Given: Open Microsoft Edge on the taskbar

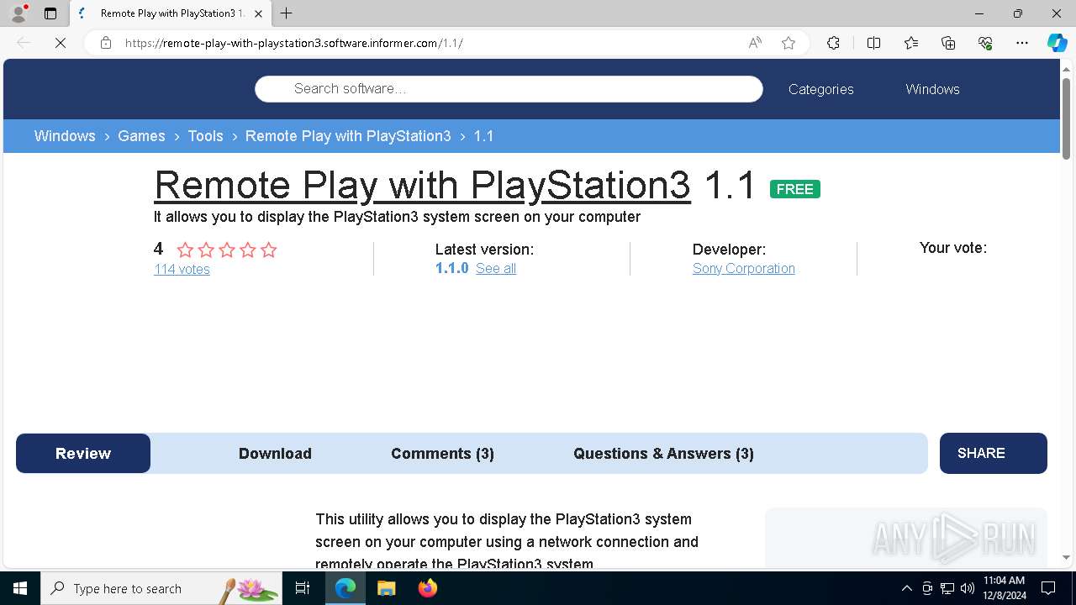Looking at the screenshot, I should click(345, 588).
